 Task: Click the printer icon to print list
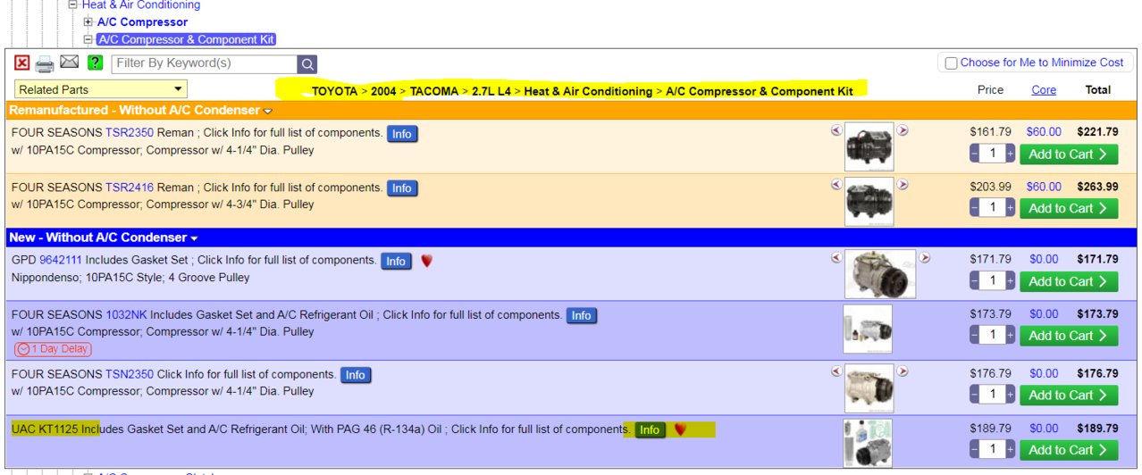tap(46, 63)
